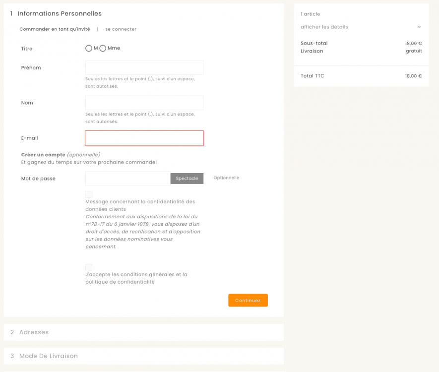This screenshot has height=372, width=439.
Task: Click the Spectacle show-password button
Action: pyautogui.click(x=187, y=179)
